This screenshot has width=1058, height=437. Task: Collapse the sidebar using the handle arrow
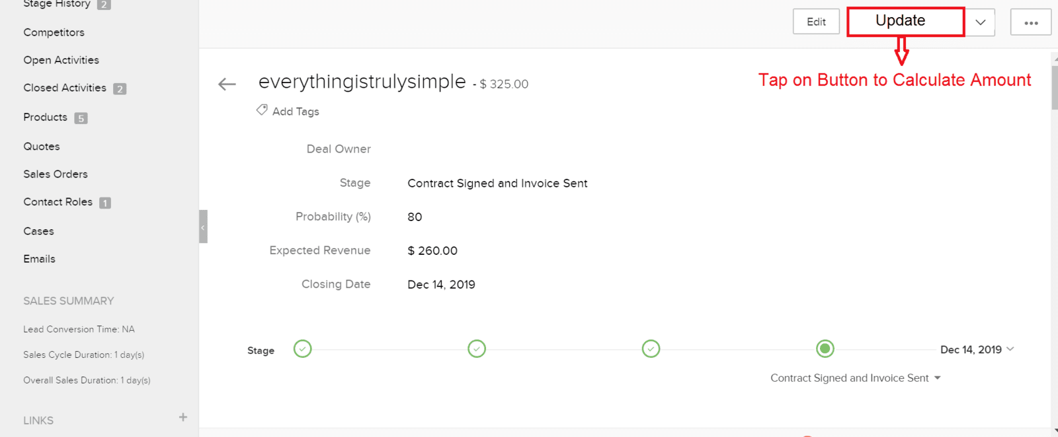(203, 226)
